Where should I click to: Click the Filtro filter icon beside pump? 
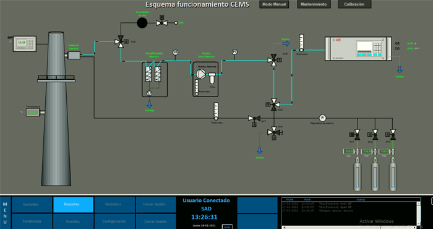click(212, 79)
